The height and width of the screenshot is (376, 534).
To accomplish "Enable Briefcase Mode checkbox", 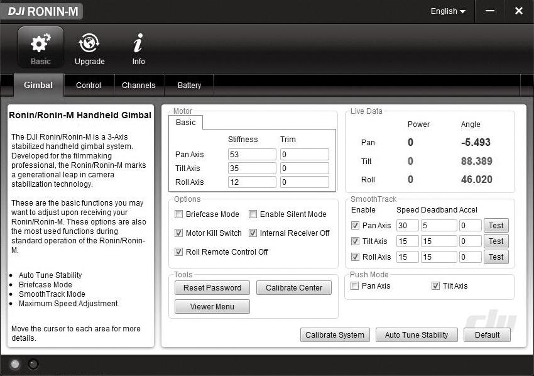I will [178, 214].
